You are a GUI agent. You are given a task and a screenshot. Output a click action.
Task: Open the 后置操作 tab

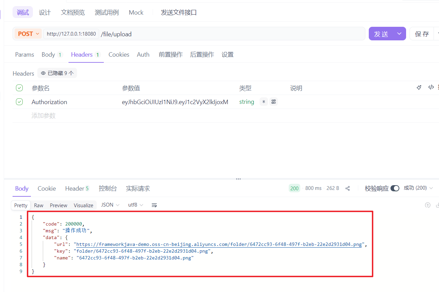(202, 55)
